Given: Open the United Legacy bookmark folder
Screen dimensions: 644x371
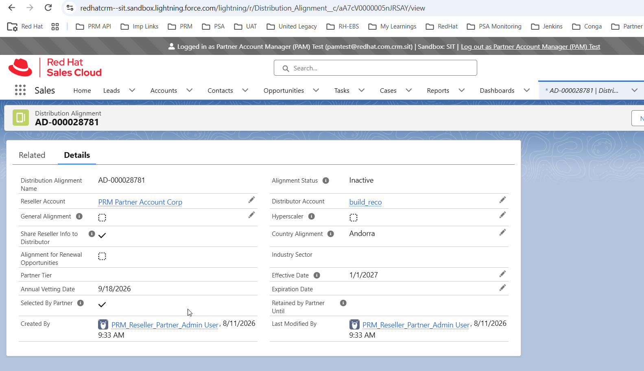Looking at the screenshot, I should [292, 26].
